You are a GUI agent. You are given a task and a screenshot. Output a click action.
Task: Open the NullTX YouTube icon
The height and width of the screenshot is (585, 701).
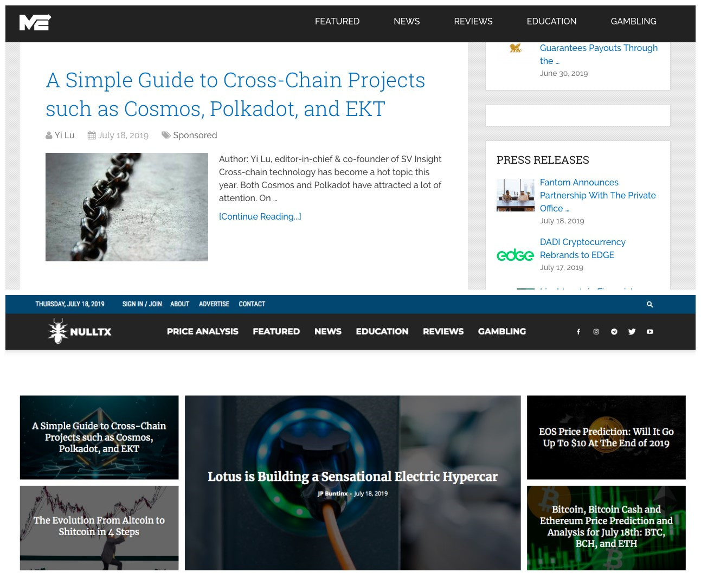coord(649,332)
